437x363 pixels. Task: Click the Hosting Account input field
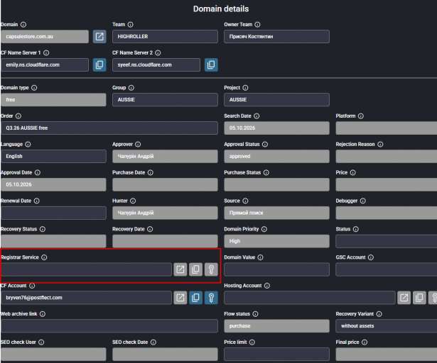[x=310, y=298]
